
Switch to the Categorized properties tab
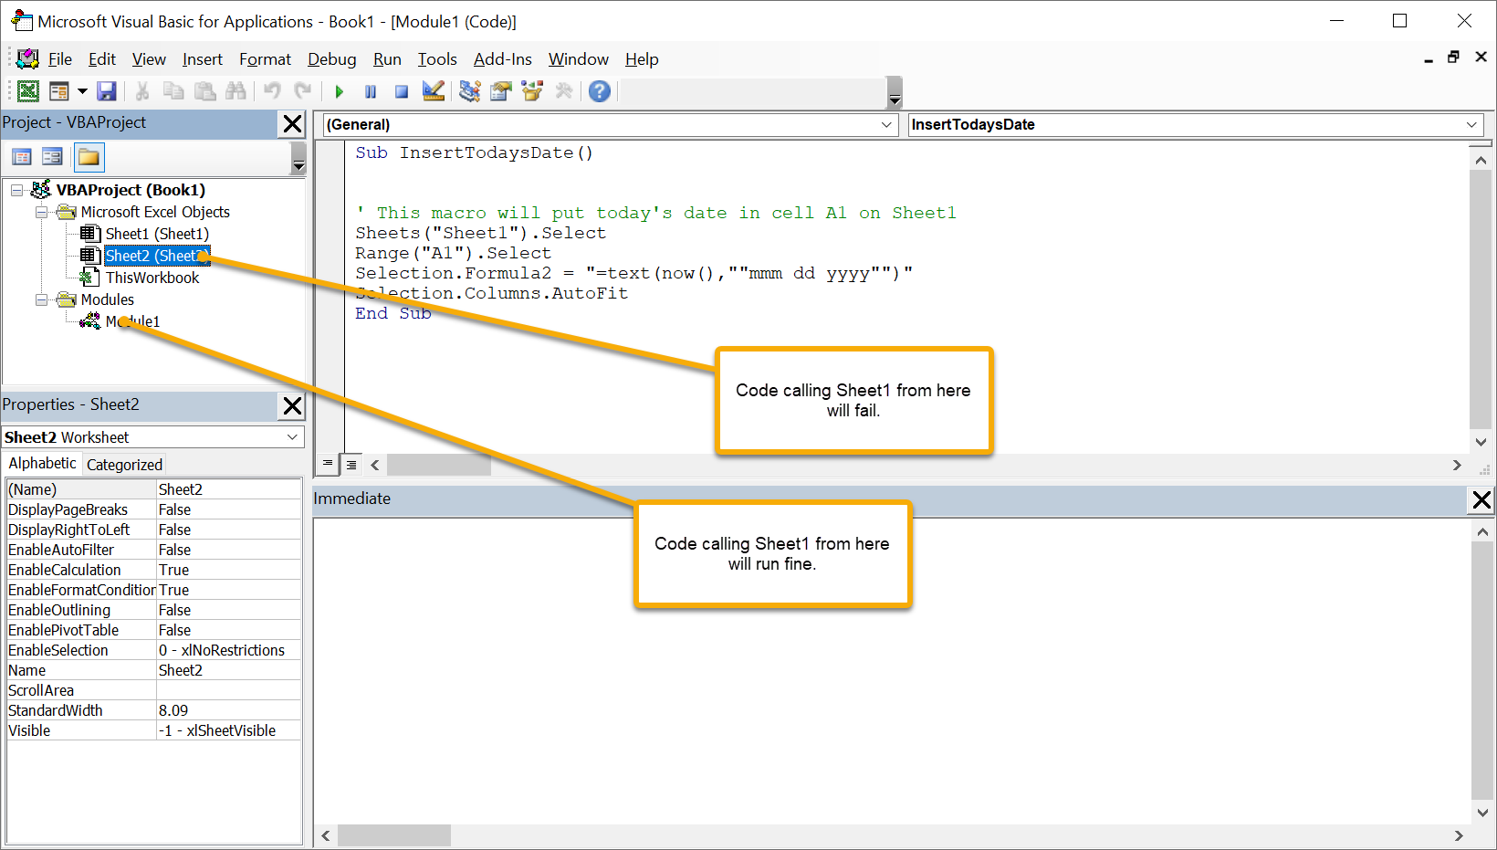coord(124,465)
